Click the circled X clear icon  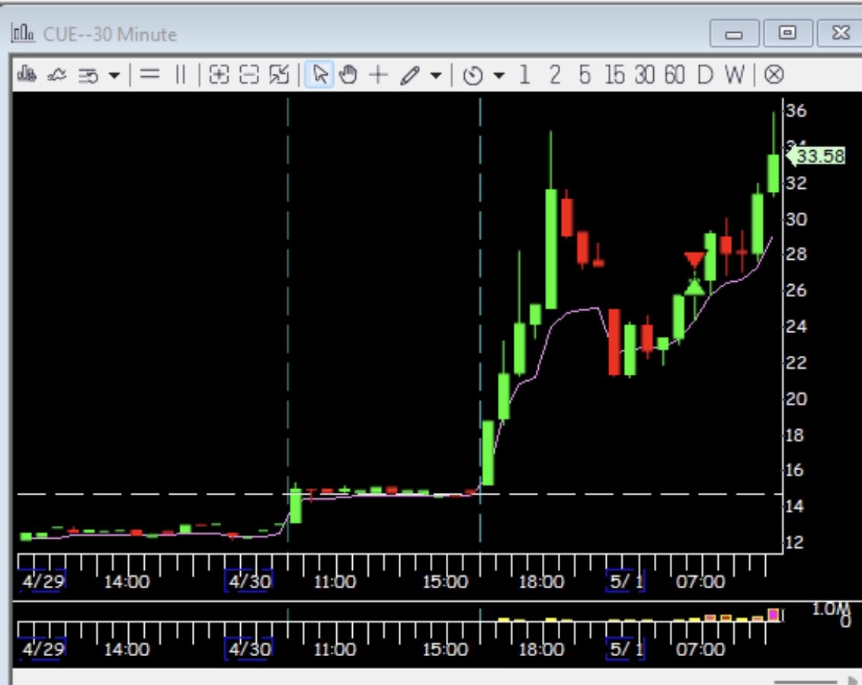[x=774, y=74]
